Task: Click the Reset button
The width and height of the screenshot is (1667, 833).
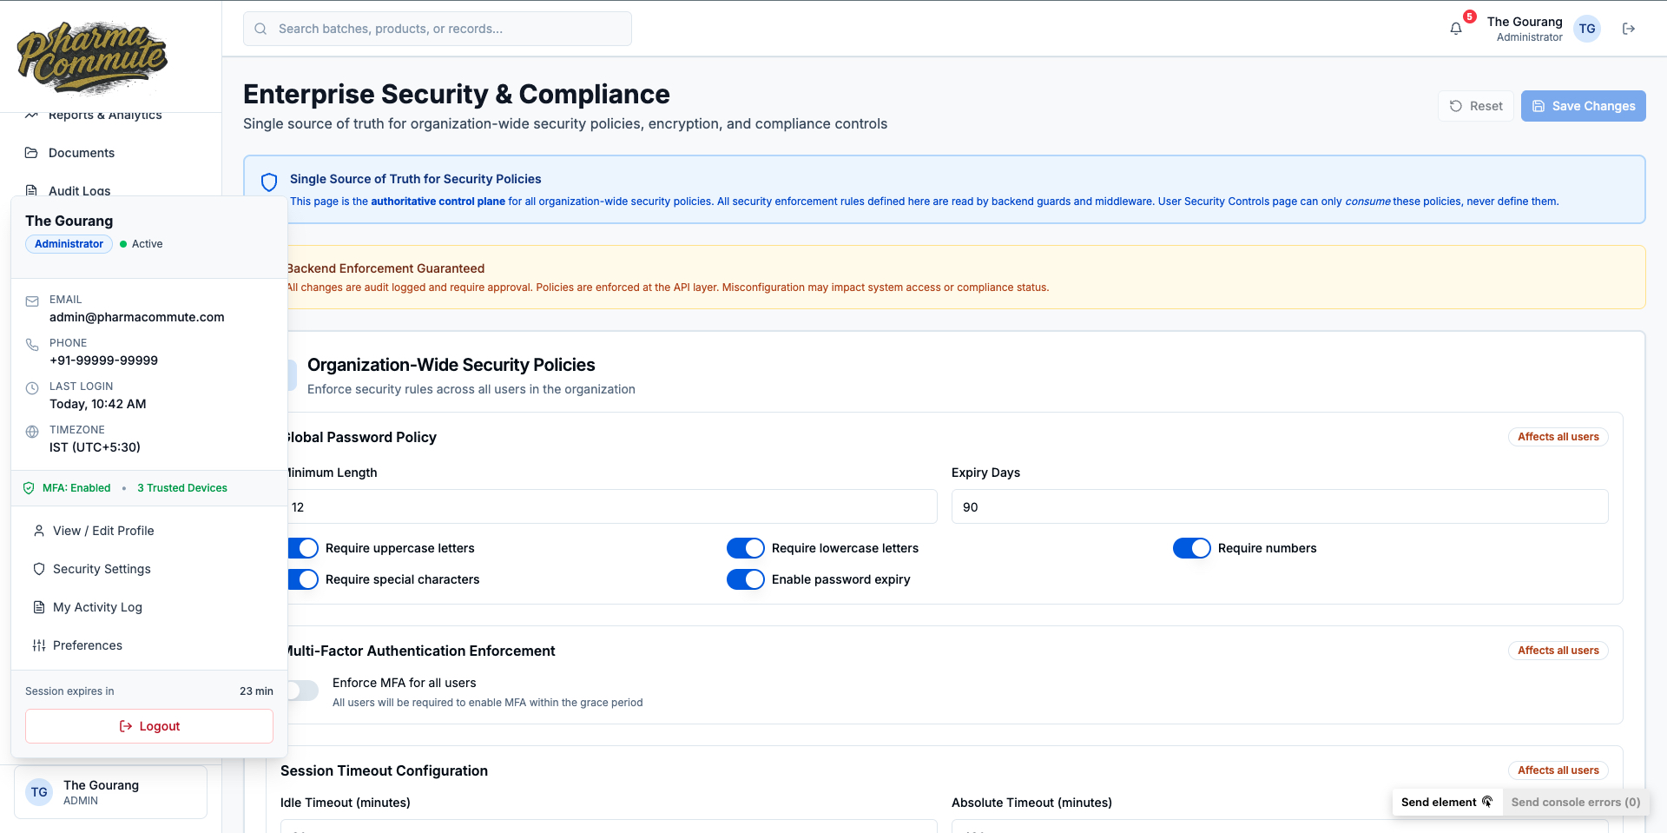Action: [x=1476, y=106]
